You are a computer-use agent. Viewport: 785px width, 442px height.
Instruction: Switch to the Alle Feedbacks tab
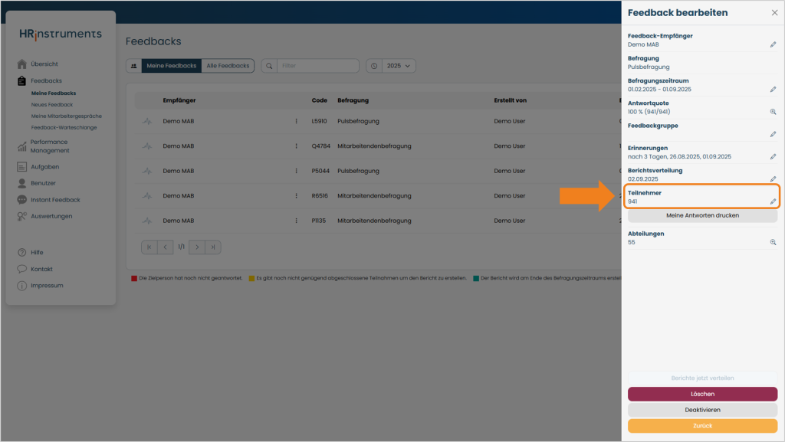[228, 66]
